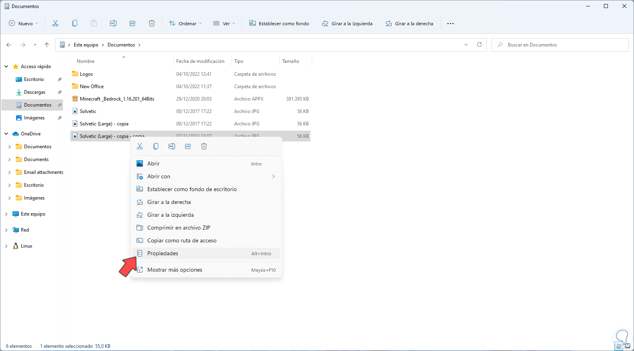634x351 pixels.
Task: Click the OneDrive cloud icon in the sidebar
Action: (16, 134)
